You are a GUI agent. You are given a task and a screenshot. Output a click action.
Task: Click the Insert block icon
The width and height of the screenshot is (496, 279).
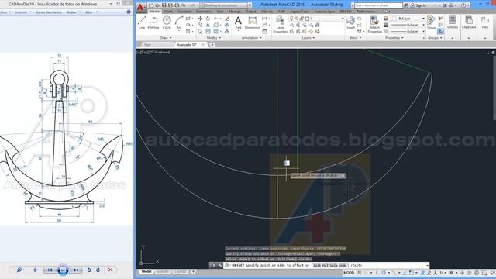click(350, 22)
